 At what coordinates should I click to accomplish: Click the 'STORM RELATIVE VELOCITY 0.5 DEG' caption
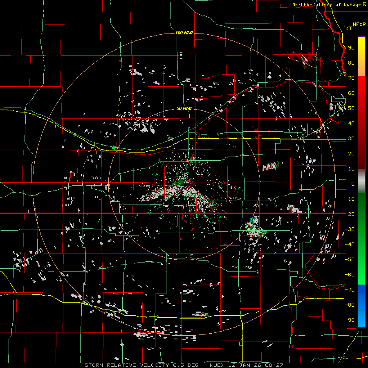[x=141, y=365]
